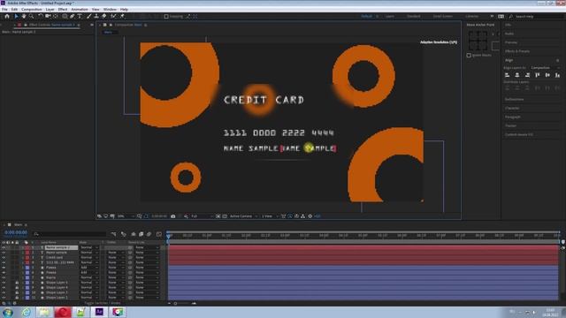Open the Animation menu
The height and width of the screenshot is (318, 566).
coord(80,10)
